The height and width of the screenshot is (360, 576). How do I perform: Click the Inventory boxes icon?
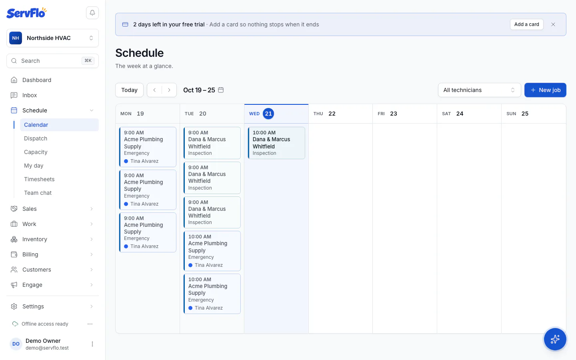(x=14, y=239)
